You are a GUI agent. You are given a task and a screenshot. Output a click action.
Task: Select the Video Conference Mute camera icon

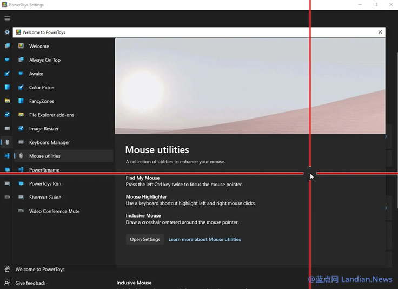[21, 211]
